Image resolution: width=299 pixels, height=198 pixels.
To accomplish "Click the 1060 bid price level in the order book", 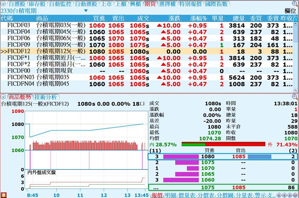I will [x=208, y=180].
